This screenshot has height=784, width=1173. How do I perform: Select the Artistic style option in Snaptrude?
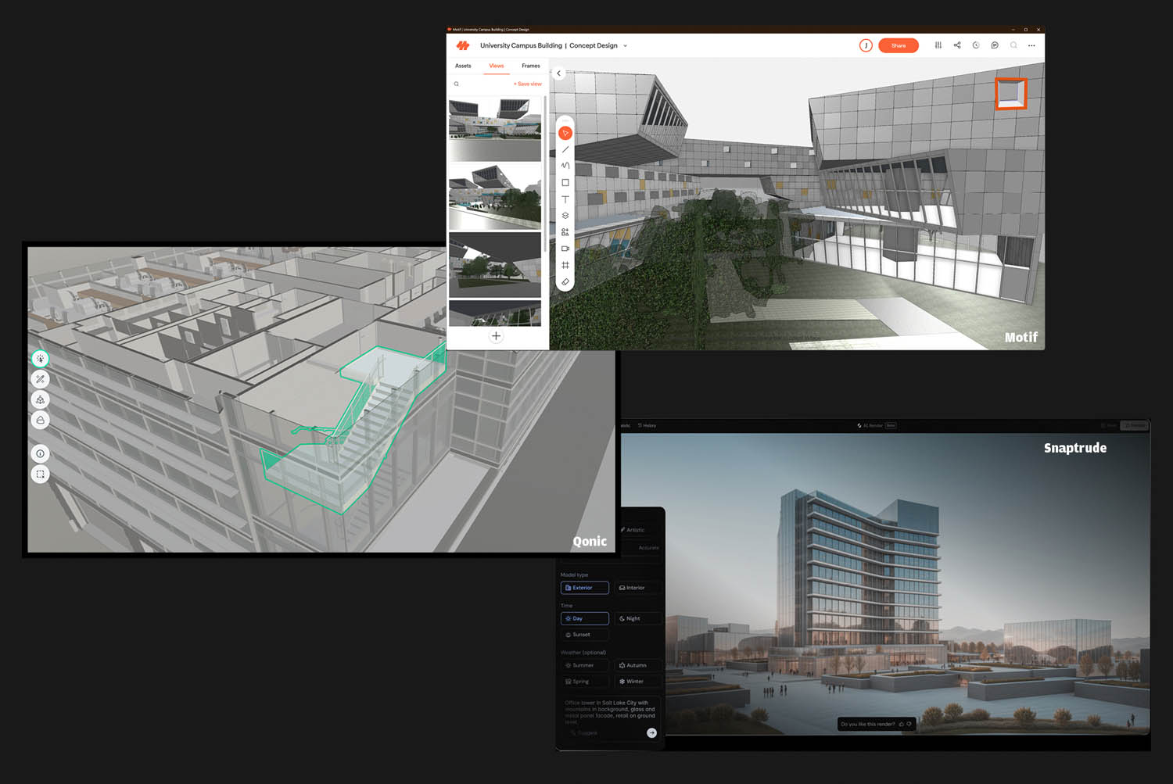click(633, 530)
